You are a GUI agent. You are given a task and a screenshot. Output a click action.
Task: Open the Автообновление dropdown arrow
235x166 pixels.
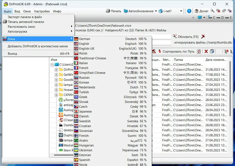(x=156, y=11)
